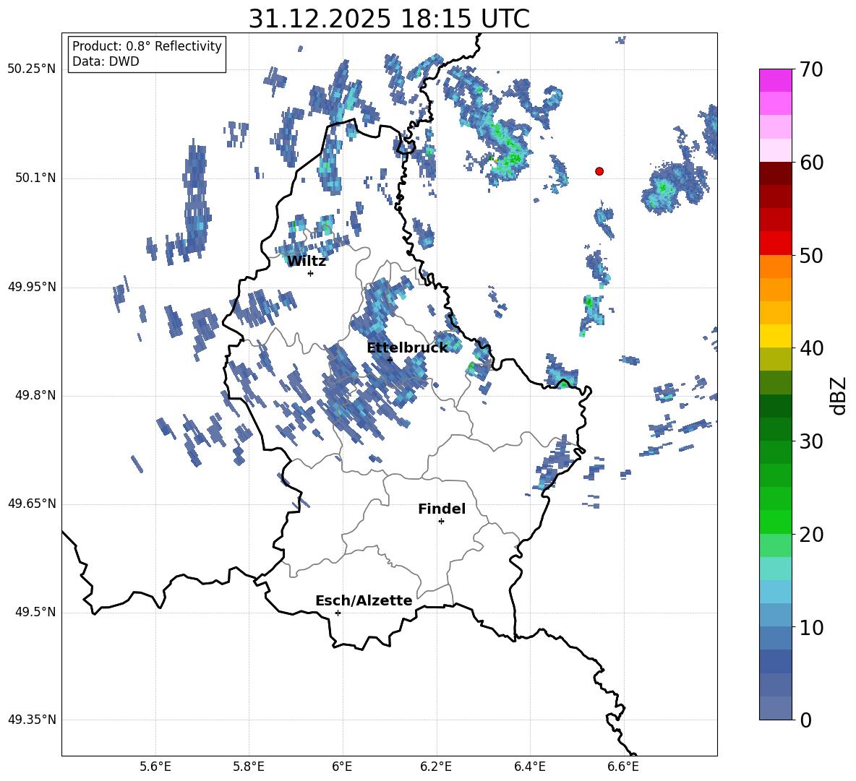856x781 pixels.
Task: Click the bright green colorbar segment just above 20
Action: coord(775,522)
